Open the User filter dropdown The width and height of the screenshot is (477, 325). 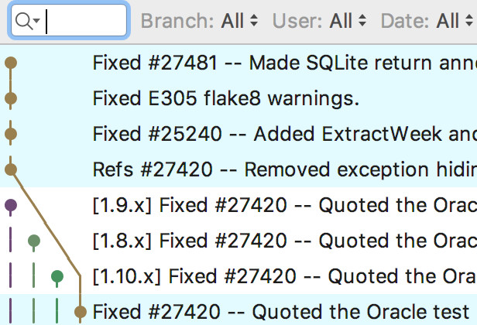pos(319,21)
